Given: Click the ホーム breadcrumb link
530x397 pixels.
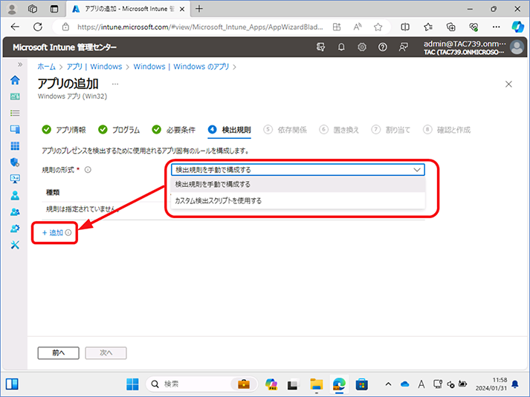Looking at the screenshot, I should tap(46, 67).
